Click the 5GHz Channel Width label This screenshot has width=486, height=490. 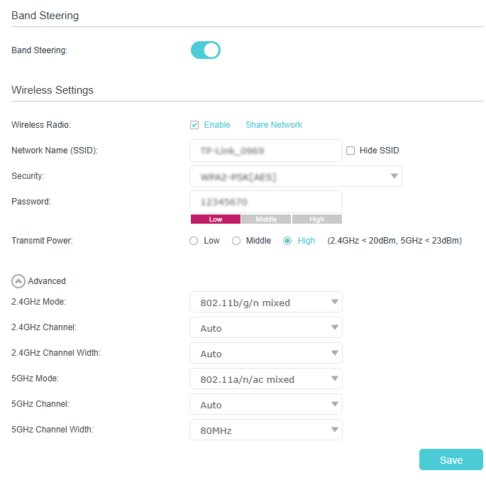(53, 430)
